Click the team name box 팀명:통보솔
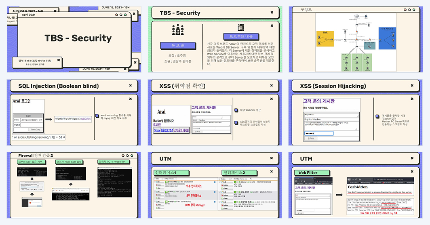This screenshot has width=430, height=225. 37,63
